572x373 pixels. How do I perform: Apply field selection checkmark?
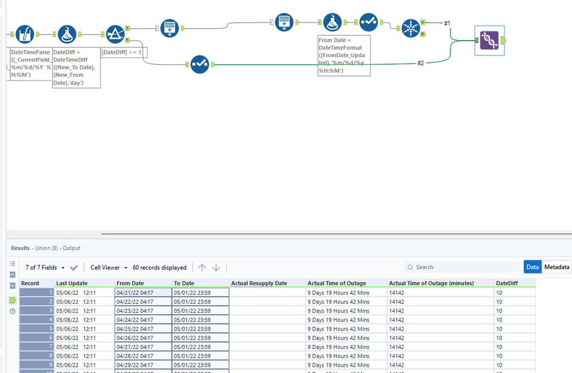[x=74, y=268]
